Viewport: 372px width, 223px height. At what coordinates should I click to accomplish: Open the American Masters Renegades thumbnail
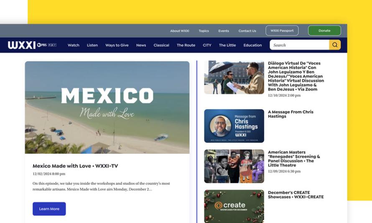click(x=234, y=166)
